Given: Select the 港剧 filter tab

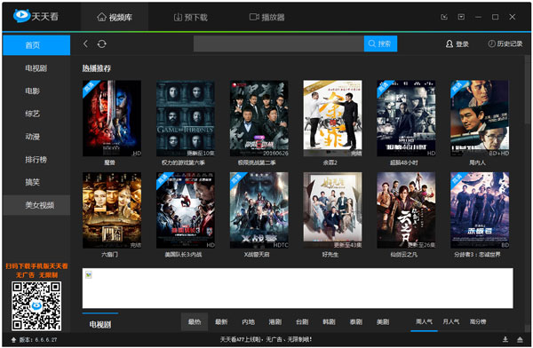Looking at the screenshot, I should [x=275, y=322].
